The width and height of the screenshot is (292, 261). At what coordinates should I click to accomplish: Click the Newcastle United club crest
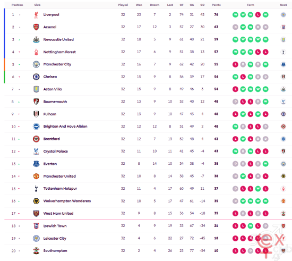[x=36, y=39]
